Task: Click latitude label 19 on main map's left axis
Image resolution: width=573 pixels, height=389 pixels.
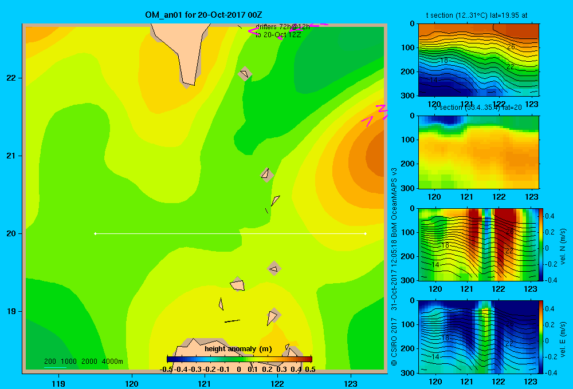Action: tap(11, 311)
